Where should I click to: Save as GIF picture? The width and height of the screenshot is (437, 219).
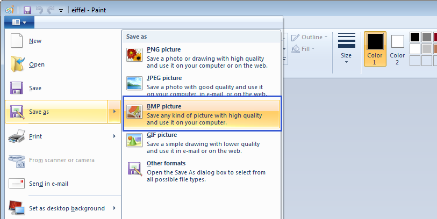202,143
